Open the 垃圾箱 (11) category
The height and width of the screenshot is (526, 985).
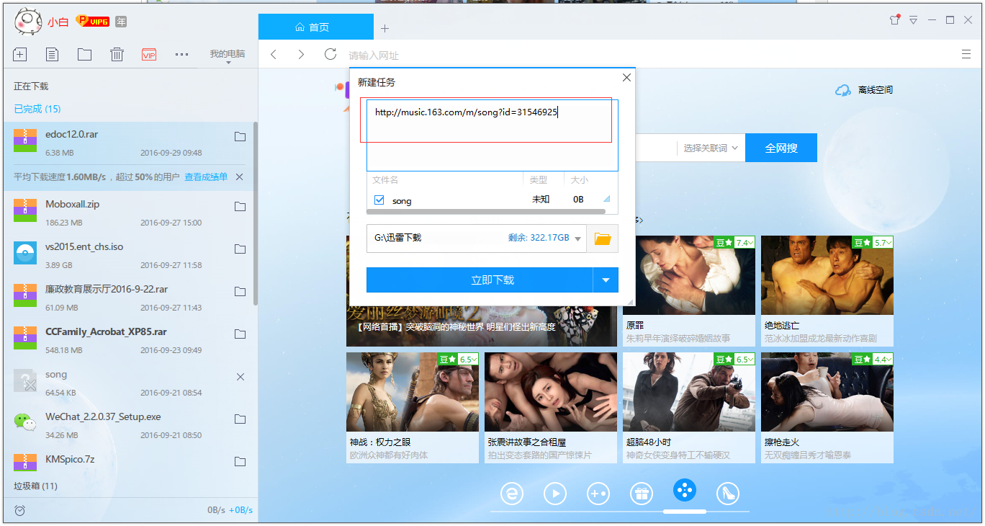(x=35, y=486)
